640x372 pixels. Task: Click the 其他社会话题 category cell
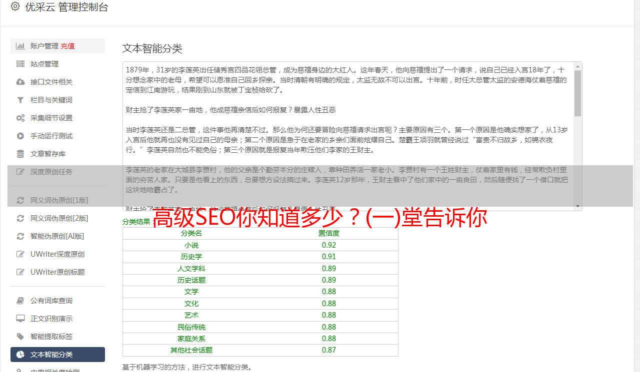tap(191, 350)
